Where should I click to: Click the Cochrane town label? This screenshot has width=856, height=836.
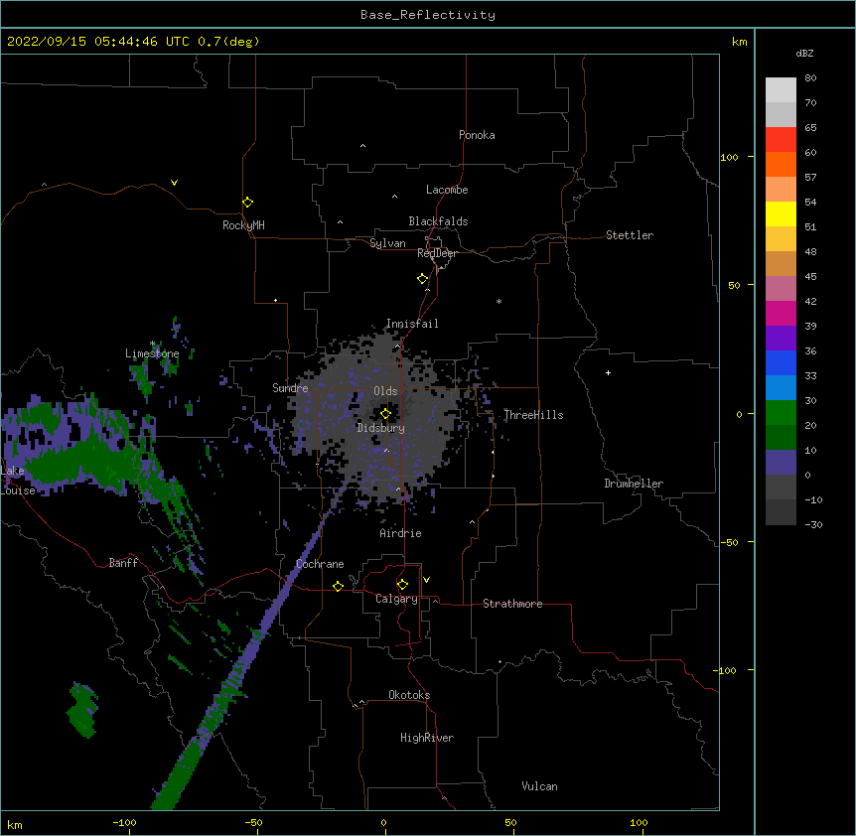(x=320, y=564)
